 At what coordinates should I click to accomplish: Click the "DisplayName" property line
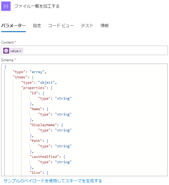46,125
